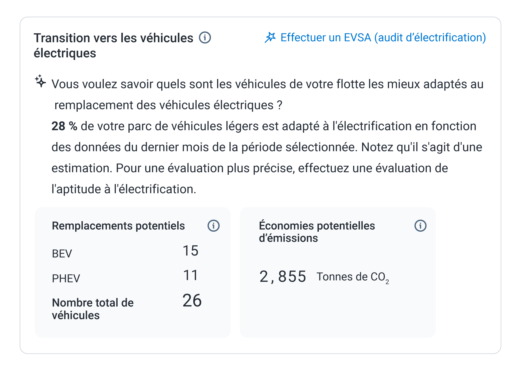This screenshot has height=372, width=520.
Task: Click the info circle above the CO2 savings value
Action: 420,225
